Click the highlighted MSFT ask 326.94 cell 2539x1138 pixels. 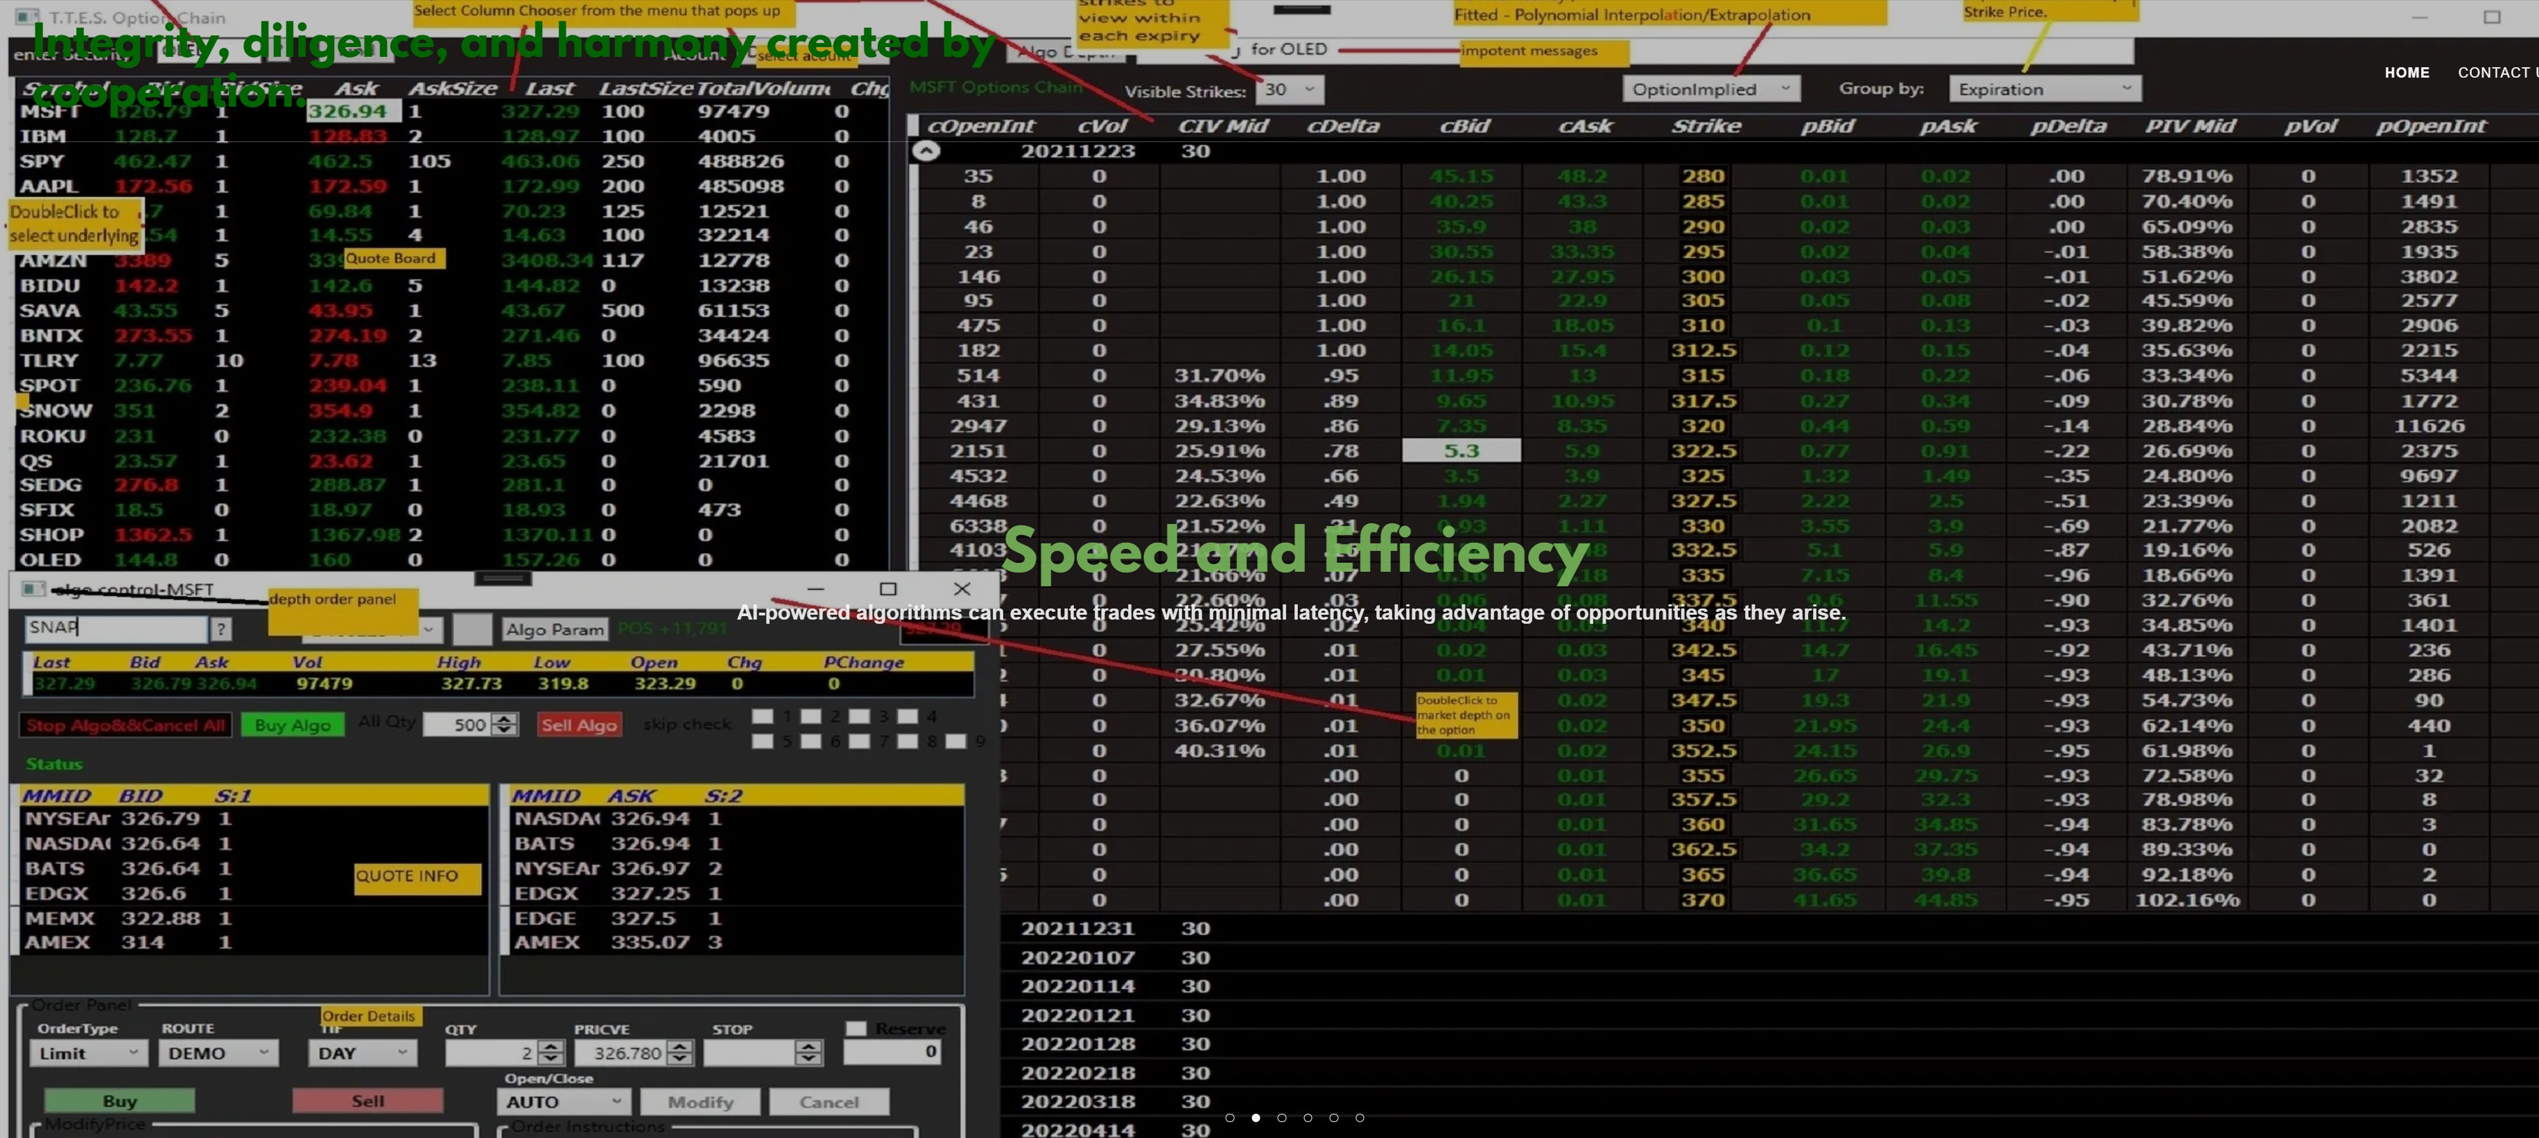(353, 112)
